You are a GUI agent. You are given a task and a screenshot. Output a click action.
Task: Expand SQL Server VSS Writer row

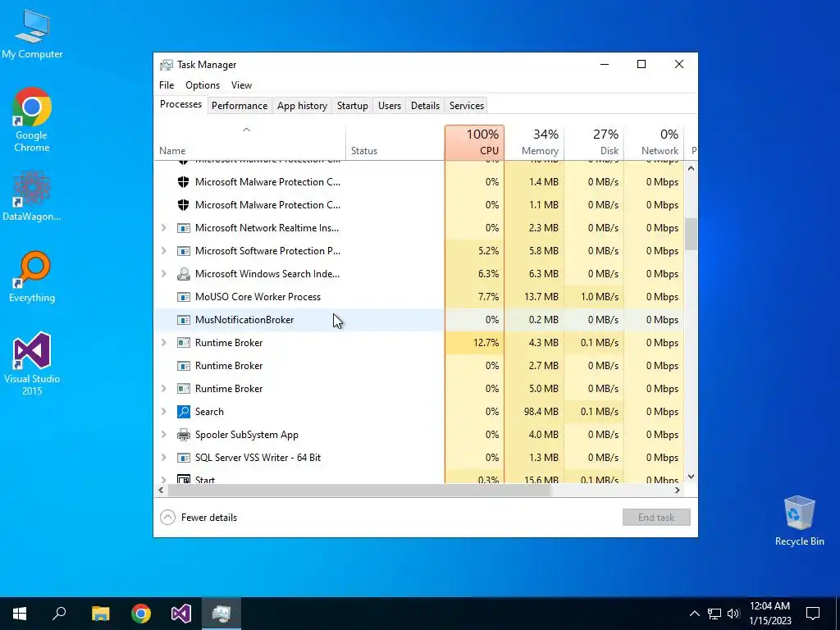point(164,458)
